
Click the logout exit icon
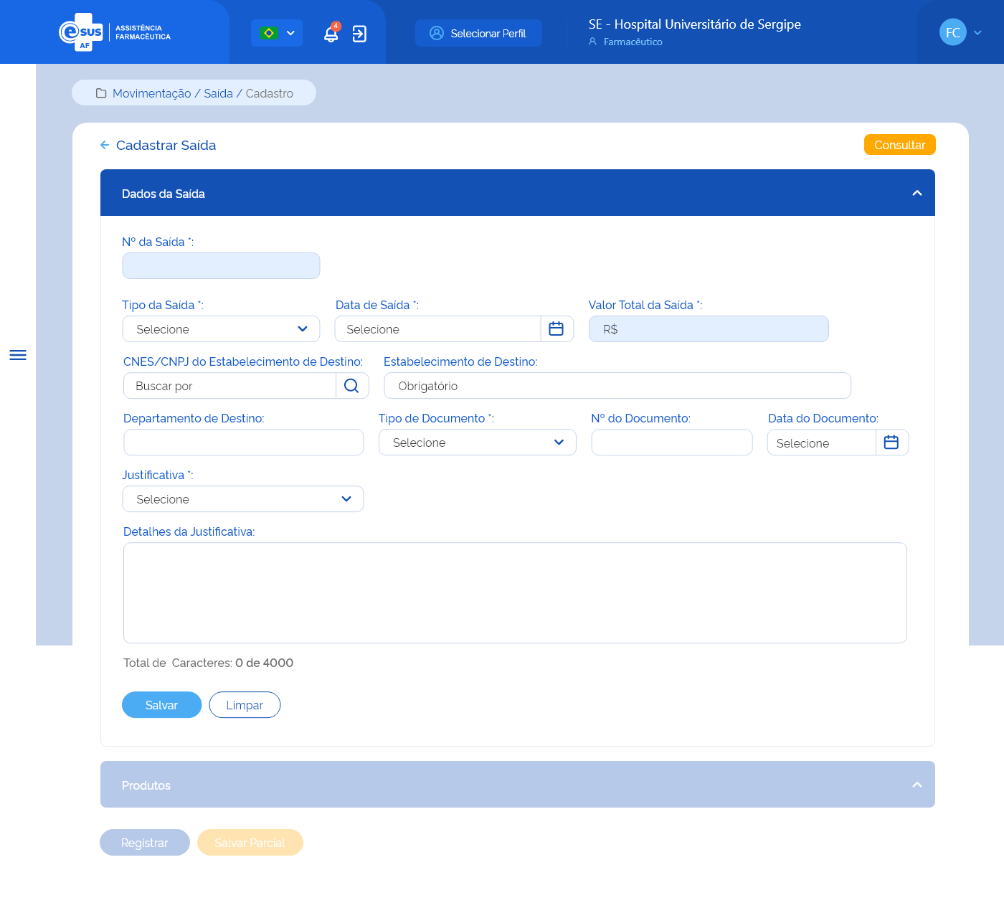click(359, 34)
